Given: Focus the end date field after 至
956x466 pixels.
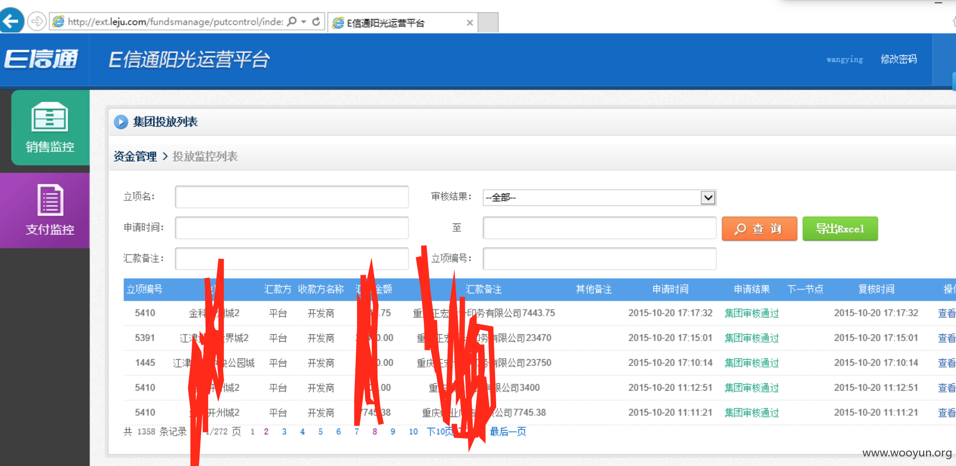Looking at the screenshot, I should [599, 228].
